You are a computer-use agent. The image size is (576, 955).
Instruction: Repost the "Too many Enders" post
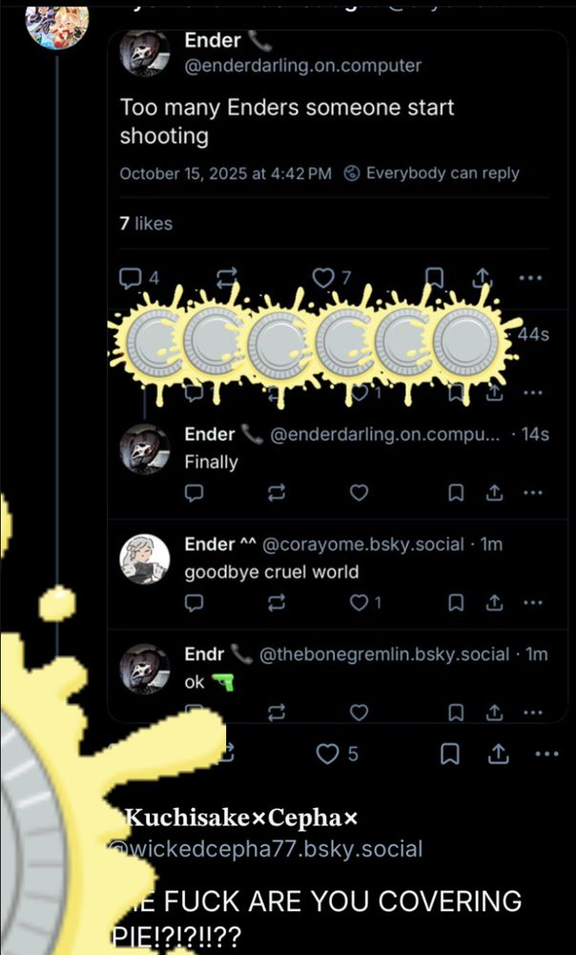pyautogui.click(x=226, y=278)
